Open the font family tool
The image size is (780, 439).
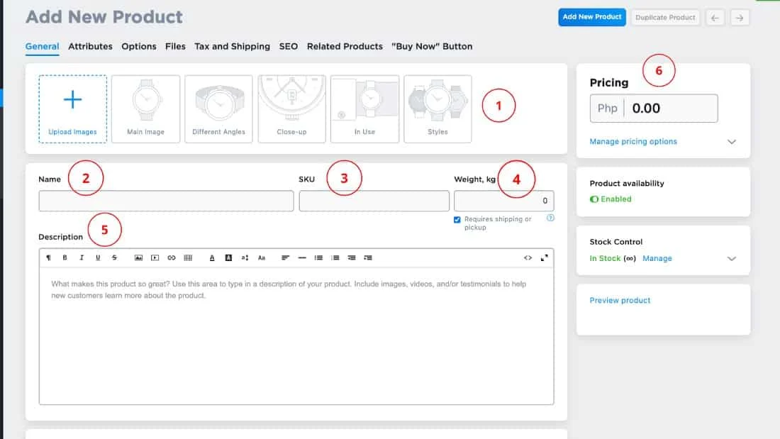click(262, 258)
